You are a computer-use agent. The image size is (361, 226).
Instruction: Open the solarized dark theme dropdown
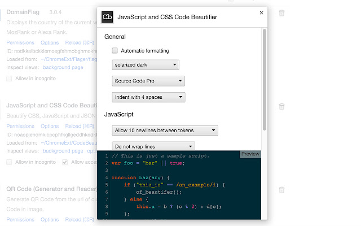click(146, 65)
